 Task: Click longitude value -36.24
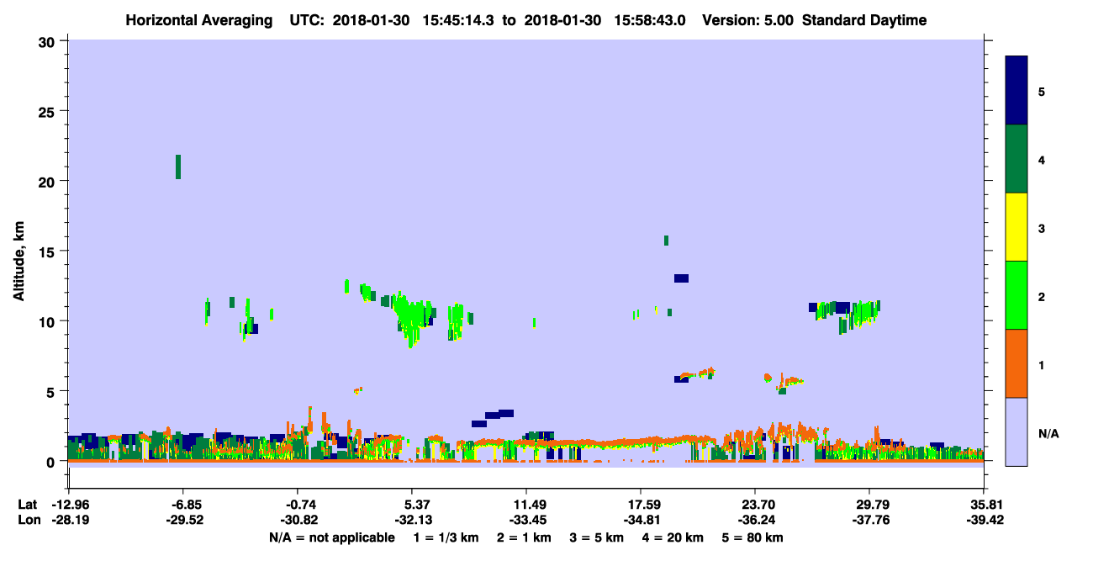tap(755, 520)
